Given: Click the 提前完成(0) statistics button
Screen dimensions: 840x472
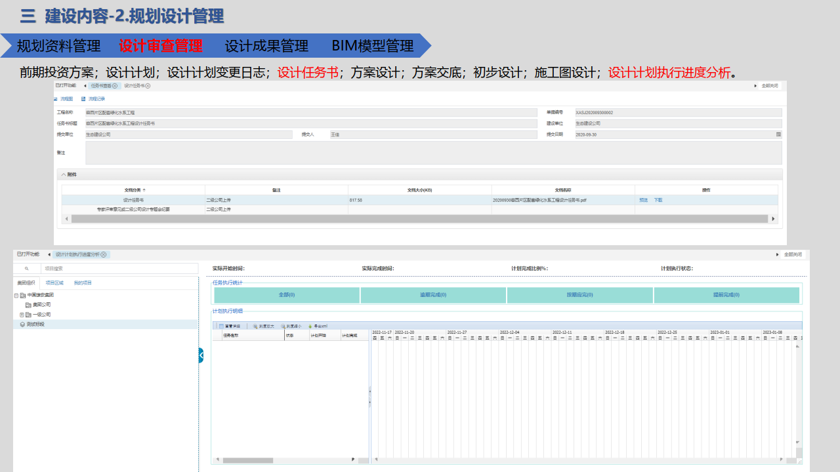Looking at the screenshot, I should click(726, 295).
